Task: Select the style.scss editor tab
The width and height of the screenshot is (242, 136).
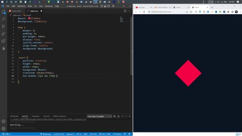Action: pos(34,11)
